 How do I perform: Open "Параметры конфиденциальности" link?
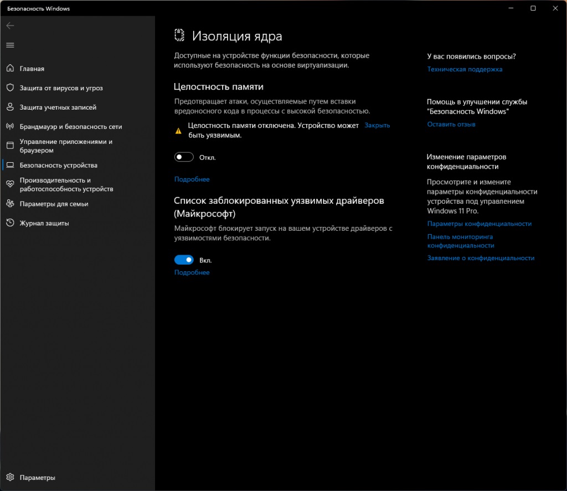(x=479, y=224)
